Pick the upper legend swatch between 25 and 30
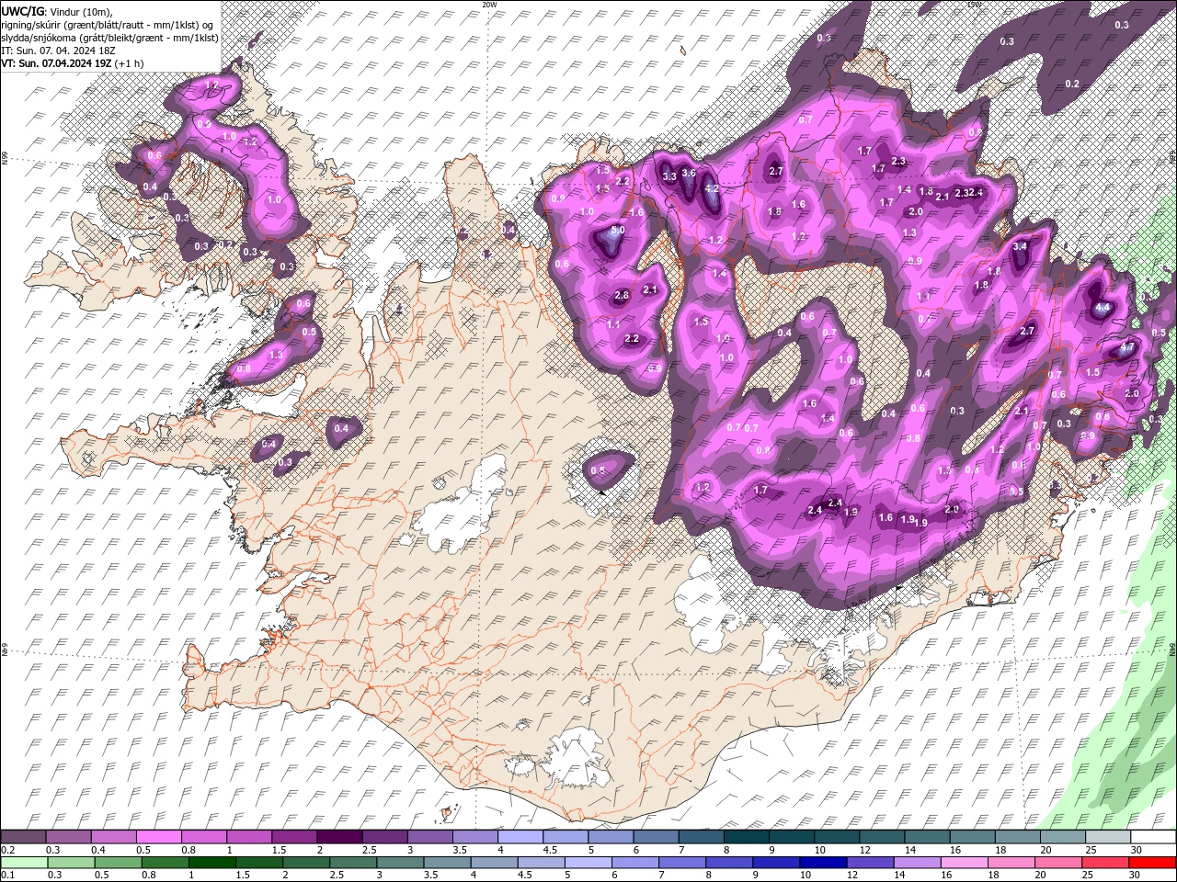Image resolution: width=1177 pixels, height=882 pixels. click(x=1107, y=837)
